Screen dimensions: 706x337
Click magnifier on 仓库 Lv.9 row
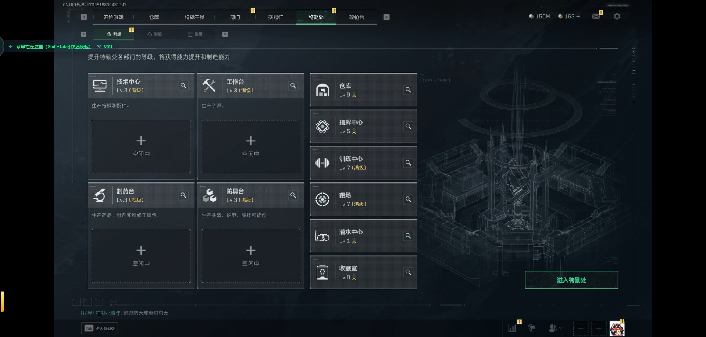[408, 90]
